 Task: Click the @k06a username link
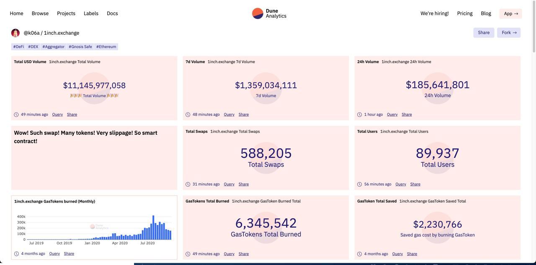coord(31,33)
